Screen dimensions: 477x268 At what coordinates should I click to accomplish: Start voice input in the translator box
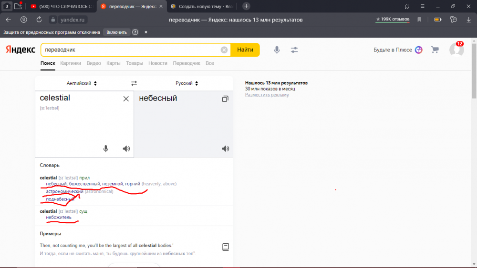105,149
